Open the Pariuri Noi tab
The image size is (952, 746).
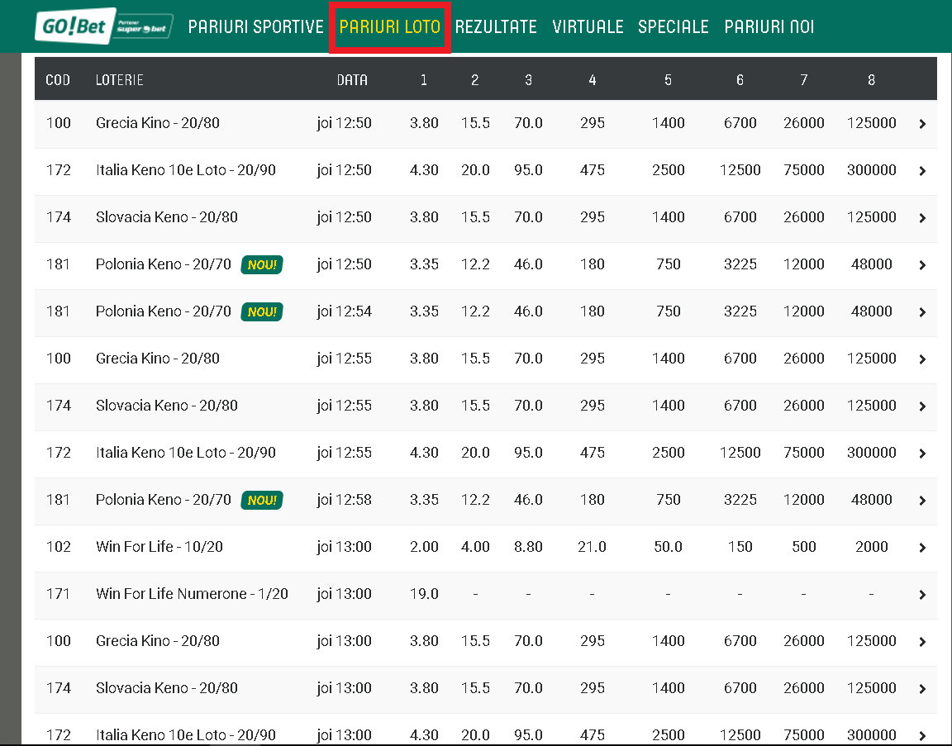pos(769,26)
